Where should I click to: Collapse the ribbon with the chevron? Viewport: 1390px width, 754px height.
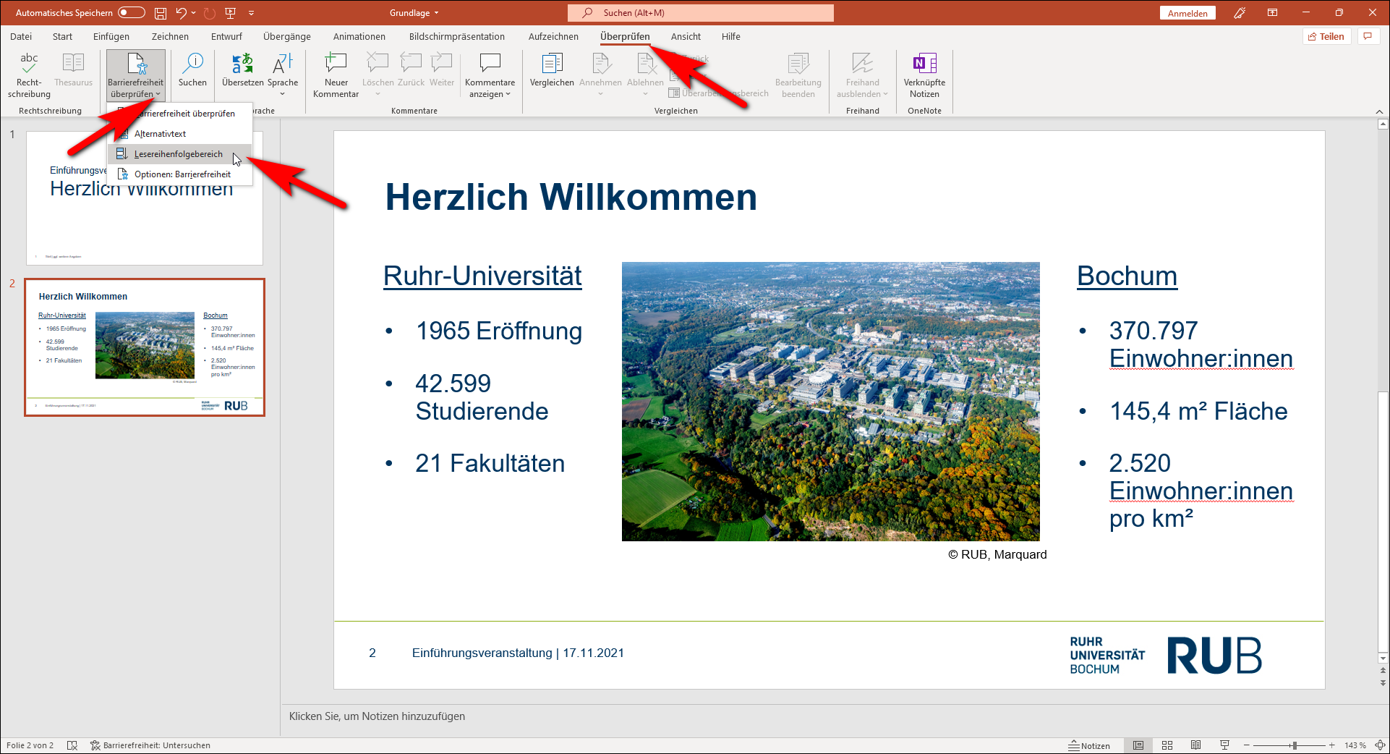click(1379, 111)
